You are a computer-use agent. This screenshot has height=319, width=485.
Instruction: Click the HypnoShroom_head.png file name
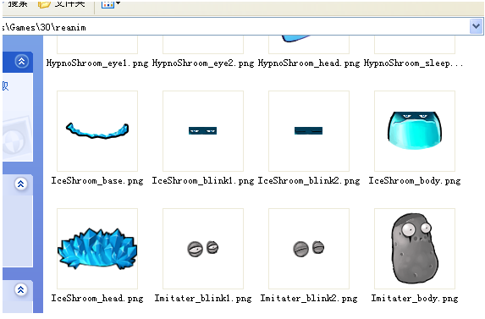point(309,63)
